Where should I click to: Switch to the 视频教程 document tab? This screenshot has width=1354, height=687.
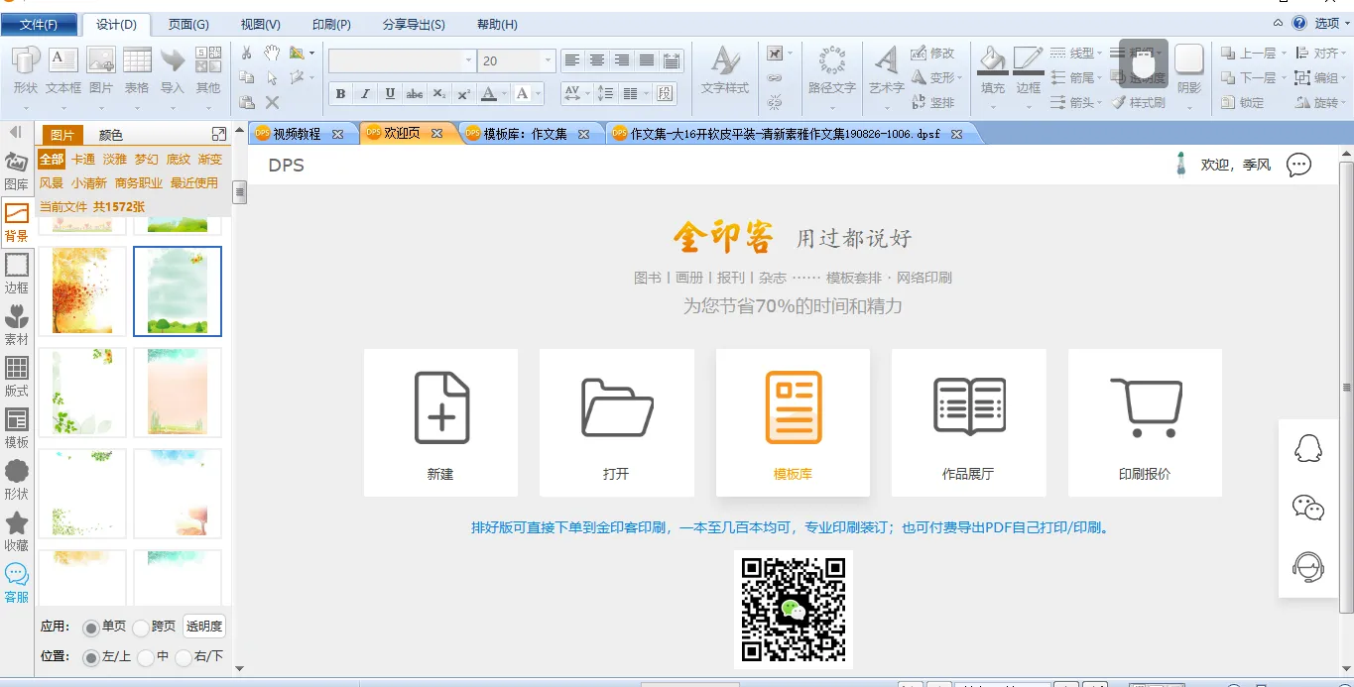296,134
